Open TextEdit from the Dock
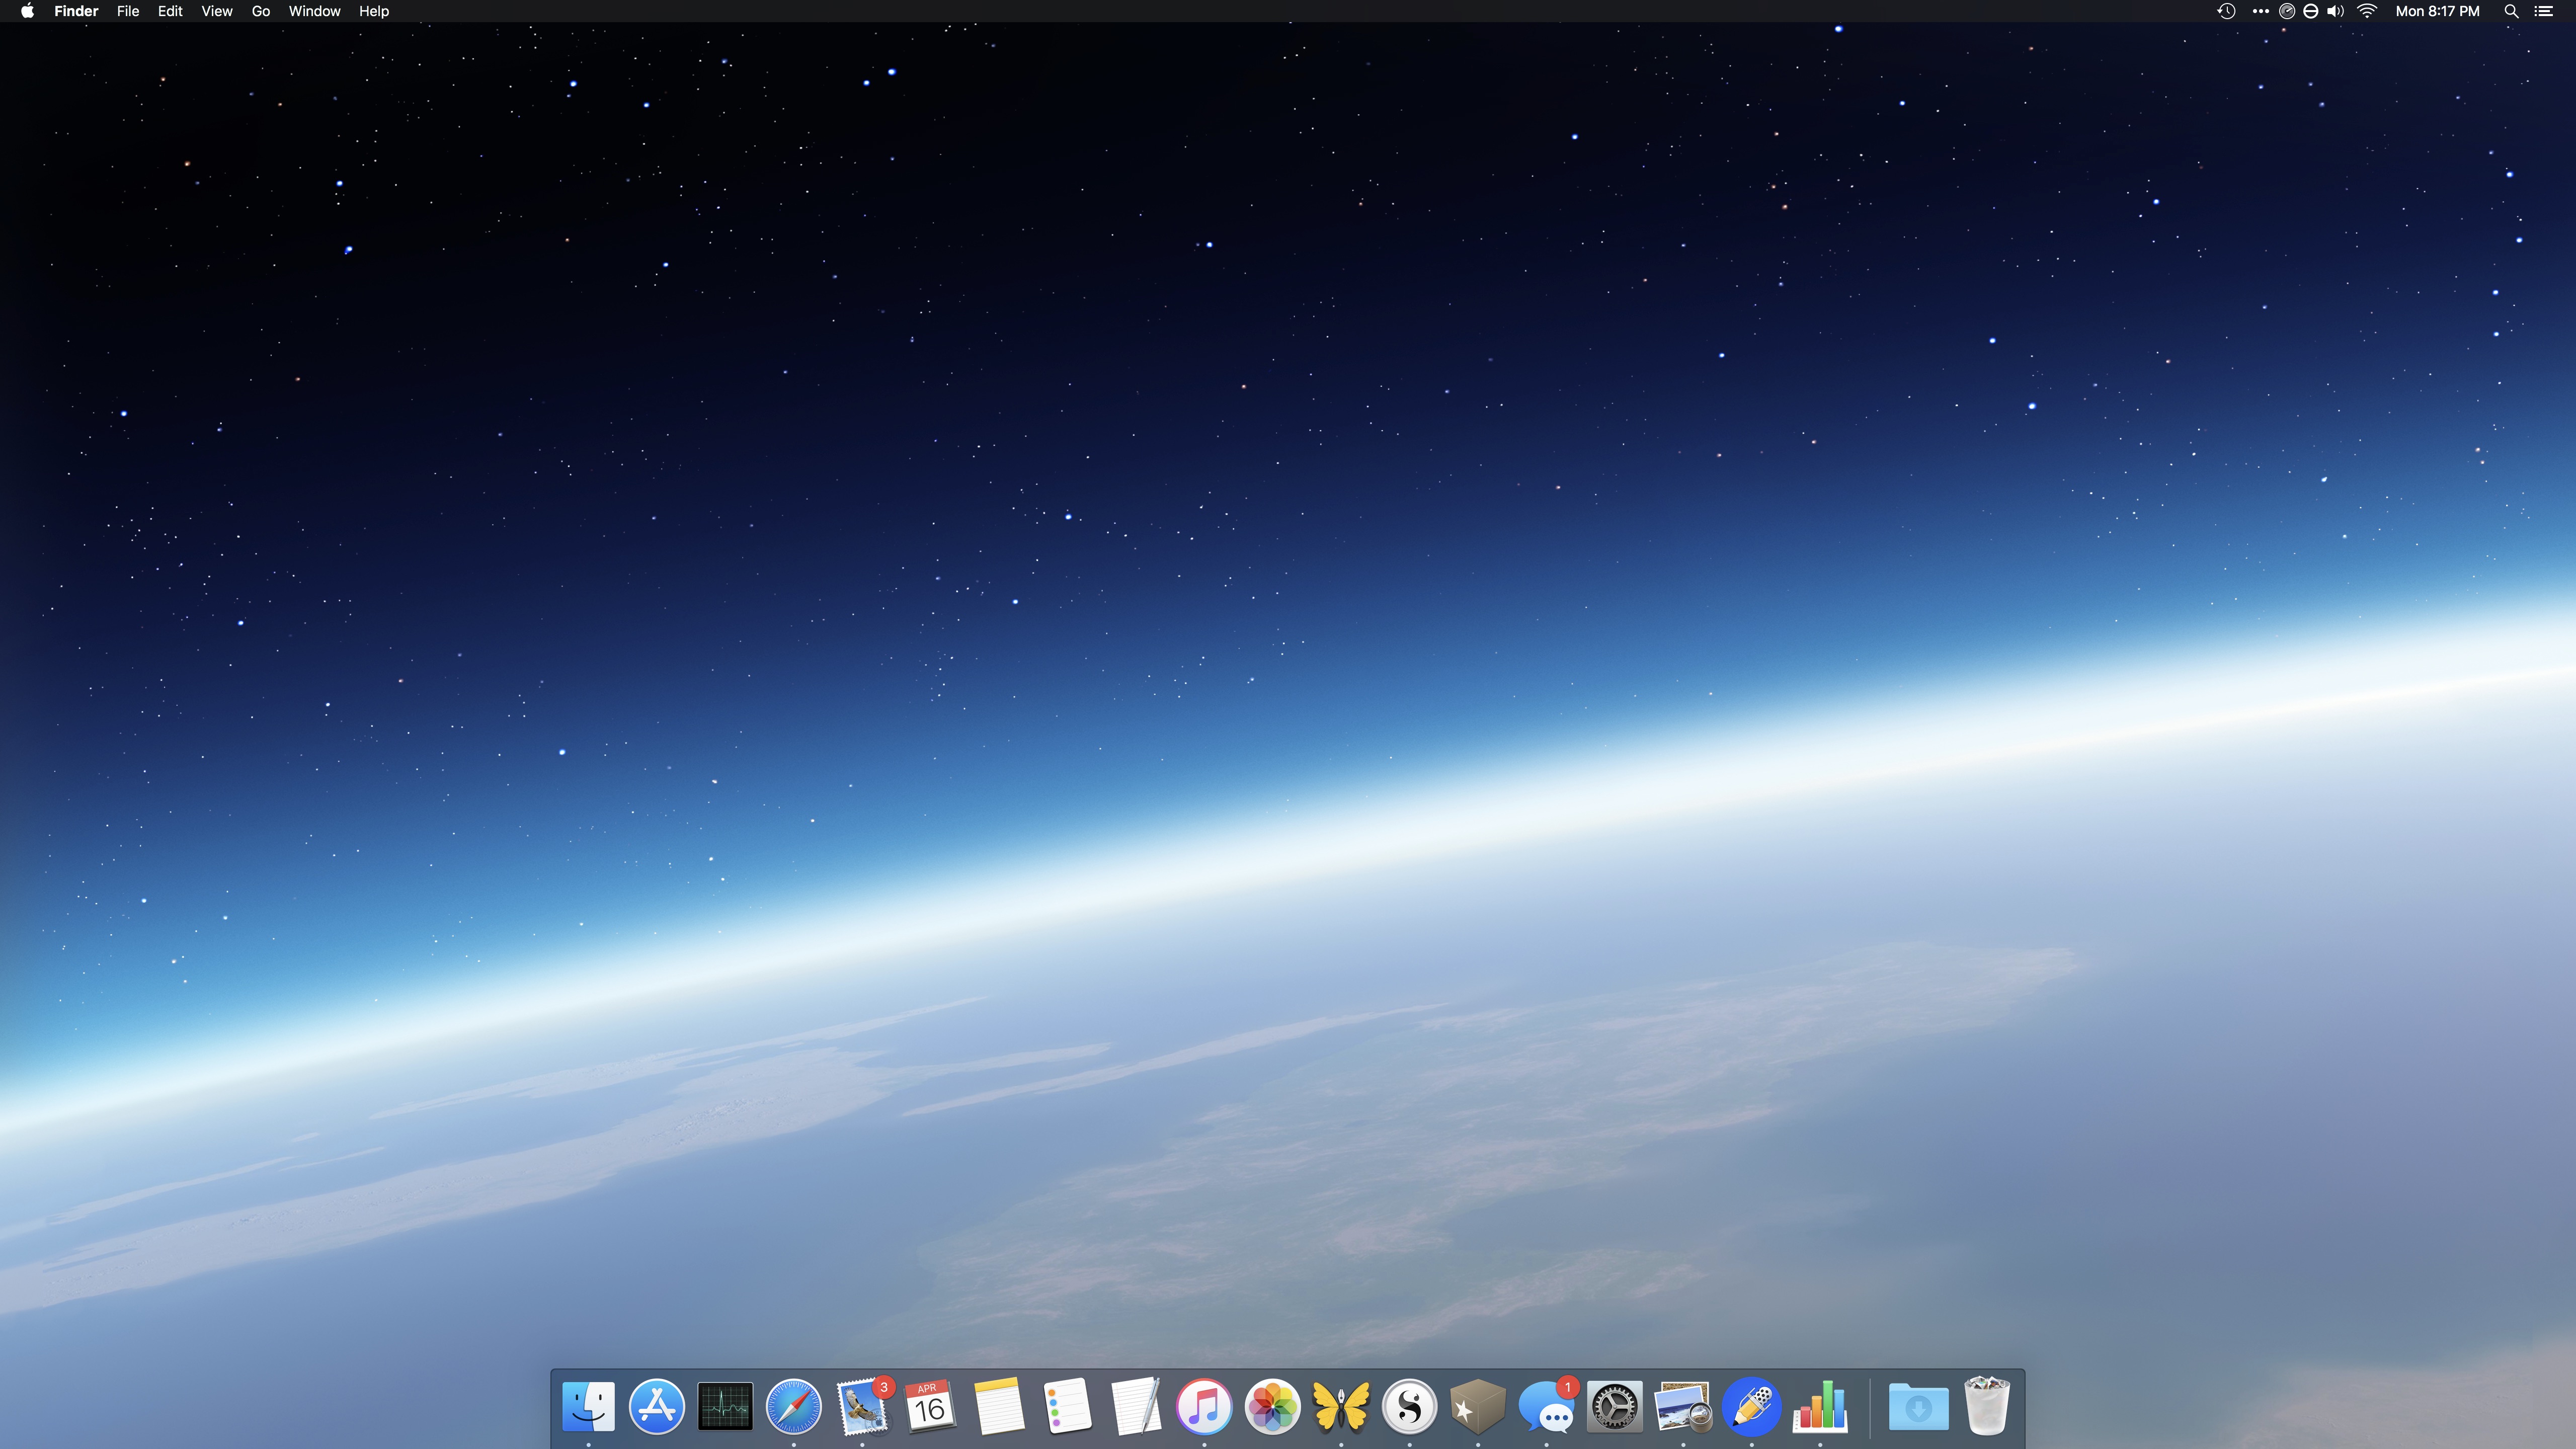2576x1449 pixels. (1135, 1406)
